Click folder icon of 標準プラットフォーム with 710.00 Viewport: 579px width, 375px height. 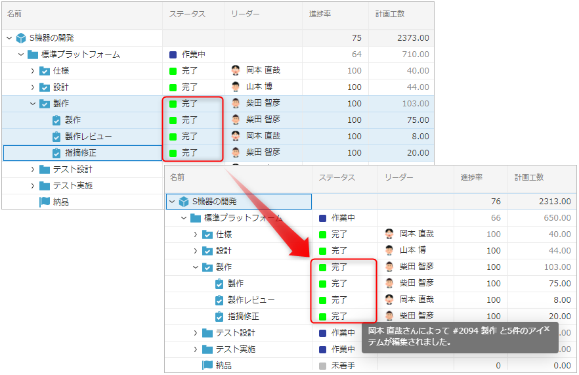point(33,55)
